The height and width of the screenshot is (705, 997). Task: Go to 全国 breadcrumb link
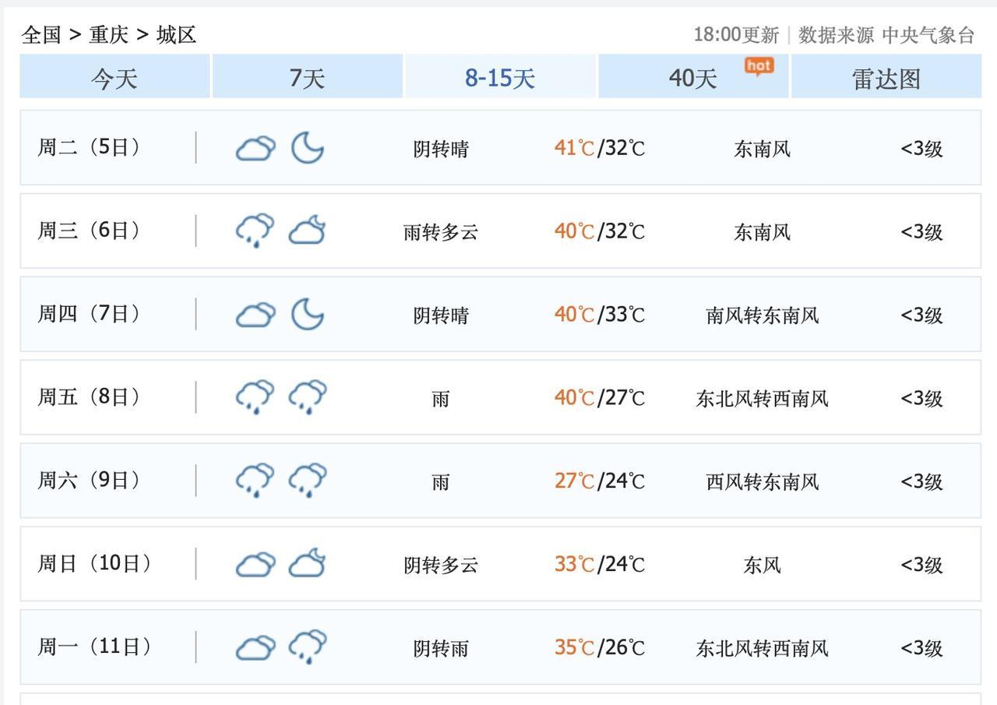point(41,35)
